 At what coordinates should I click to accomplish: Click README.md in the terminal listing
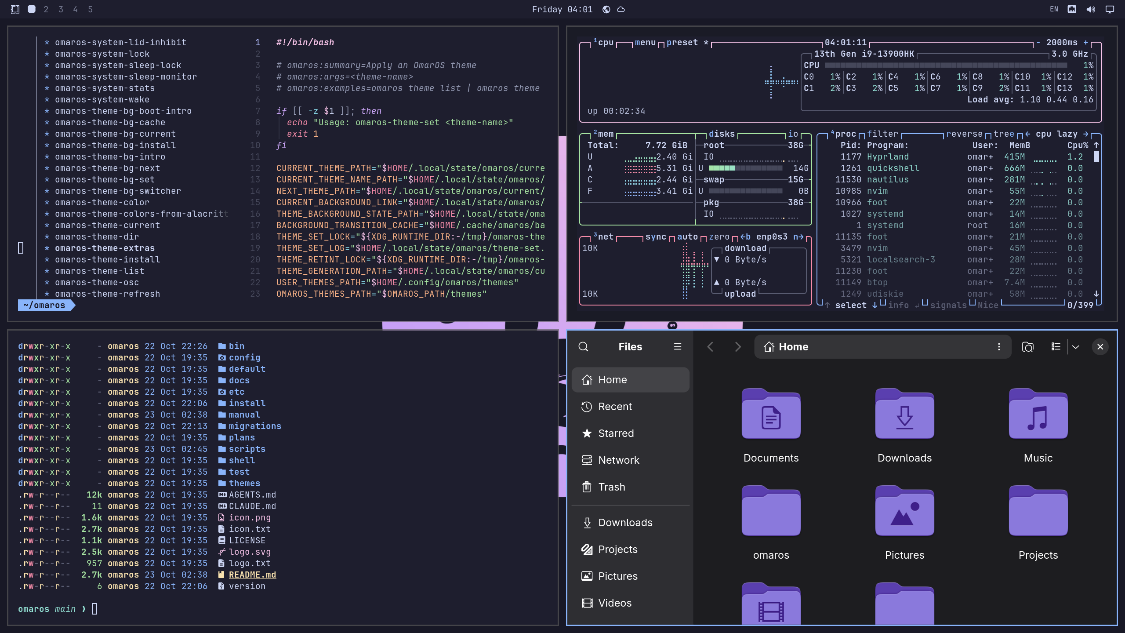click(x=252, y=575)
